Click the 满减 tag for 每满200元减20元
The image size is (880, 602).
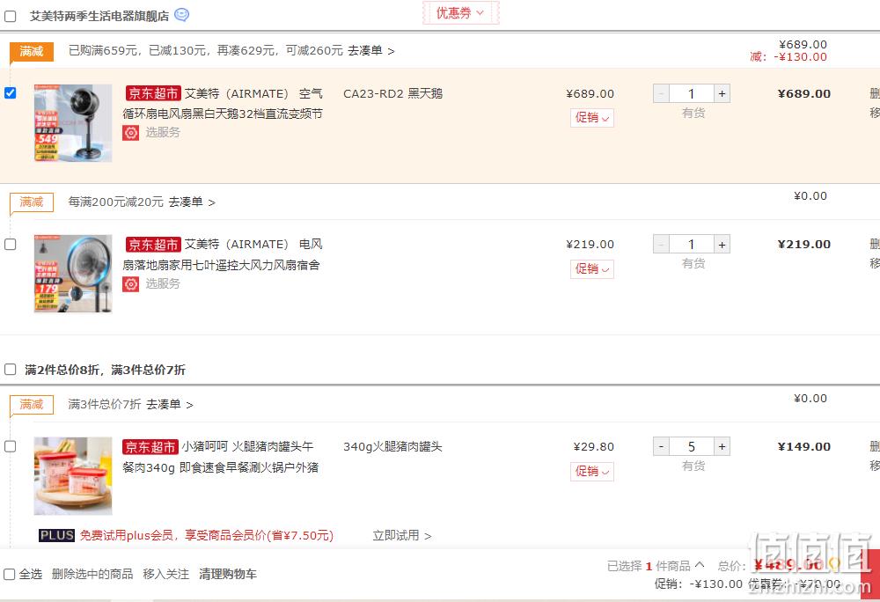(x=32, y=202)
